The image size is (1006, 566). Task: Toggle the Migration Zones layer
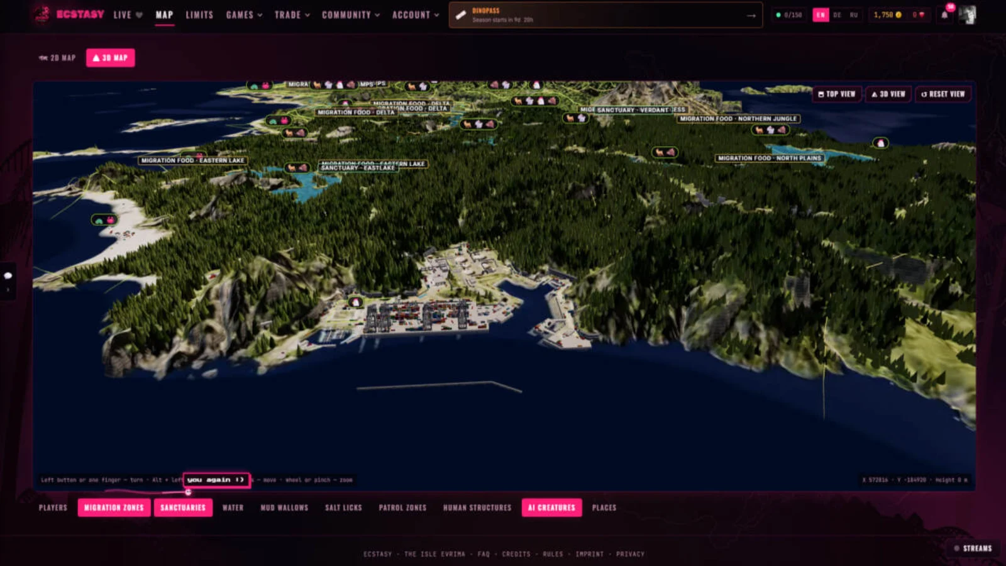(114, 508)
